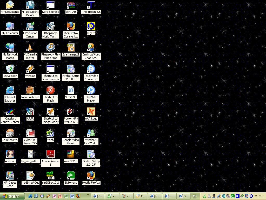Launch Excel from the Quick Launch bar
The width and height of the screenshot is (266, 200).
66,196
